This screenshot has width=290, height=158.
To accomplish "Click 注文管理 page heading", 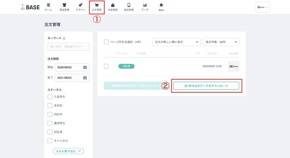I will coord(52,25).
